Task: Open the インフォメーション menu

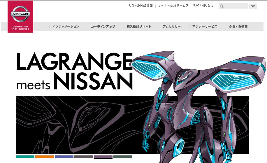Action: [66, 27]
